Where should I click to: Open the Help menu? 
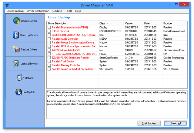(78, 11)
